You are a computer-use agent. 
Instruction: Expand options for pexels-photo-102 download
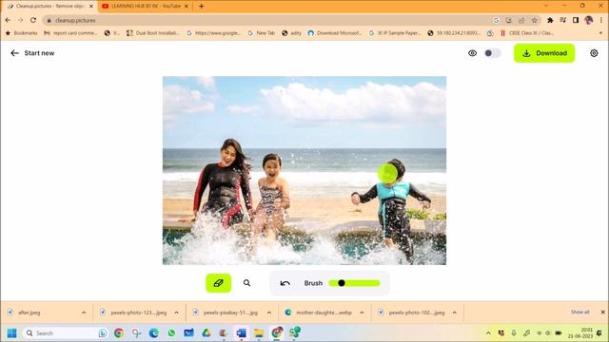click(455, 313)
